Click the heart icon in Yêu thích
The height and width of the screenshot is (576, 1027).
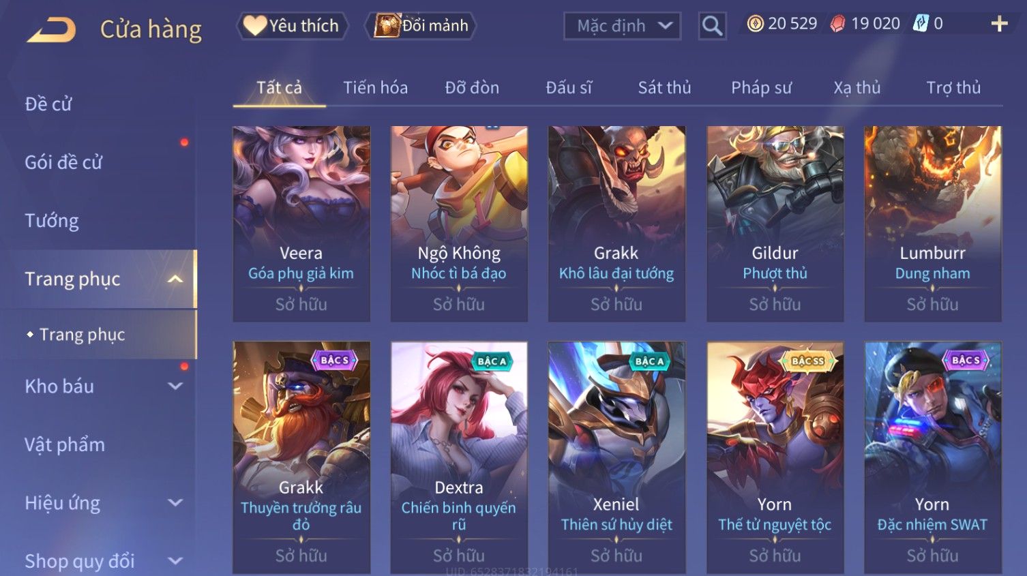point(254,25)
